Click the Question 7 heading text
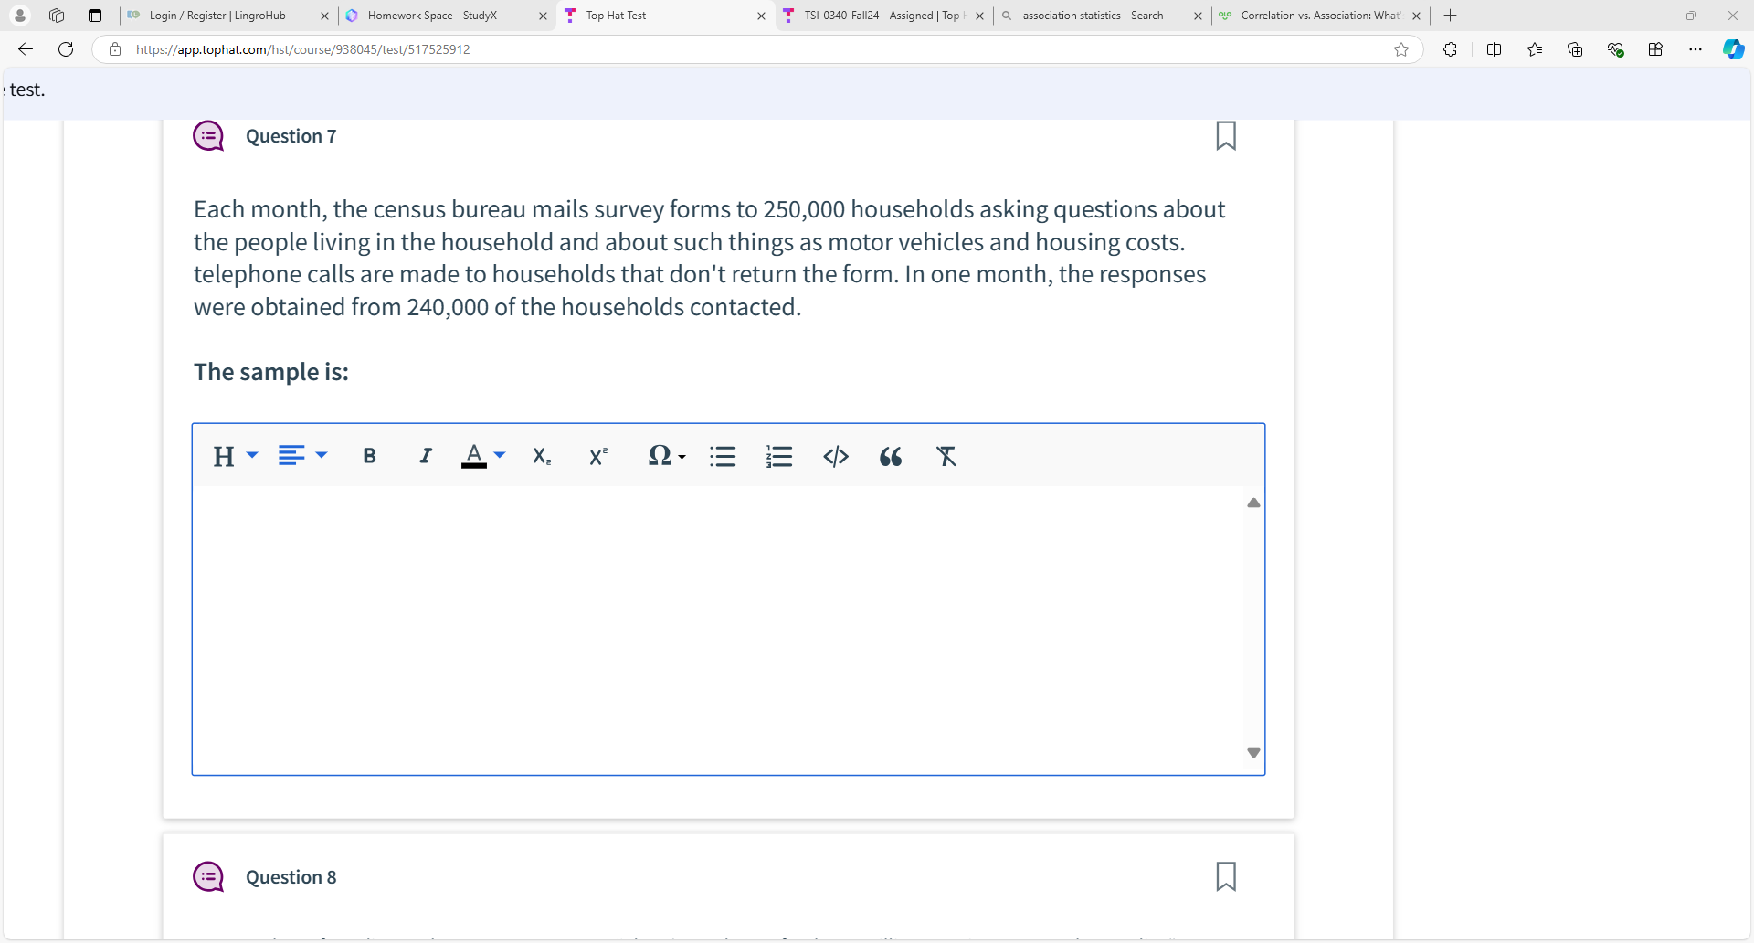The image size is (1754, 943). [x=291, y=136]
